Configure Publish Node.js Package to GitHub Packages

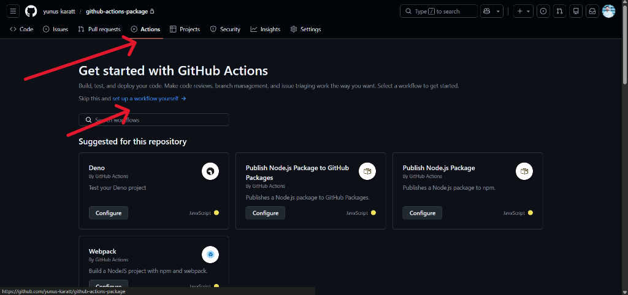pos(266,213)
